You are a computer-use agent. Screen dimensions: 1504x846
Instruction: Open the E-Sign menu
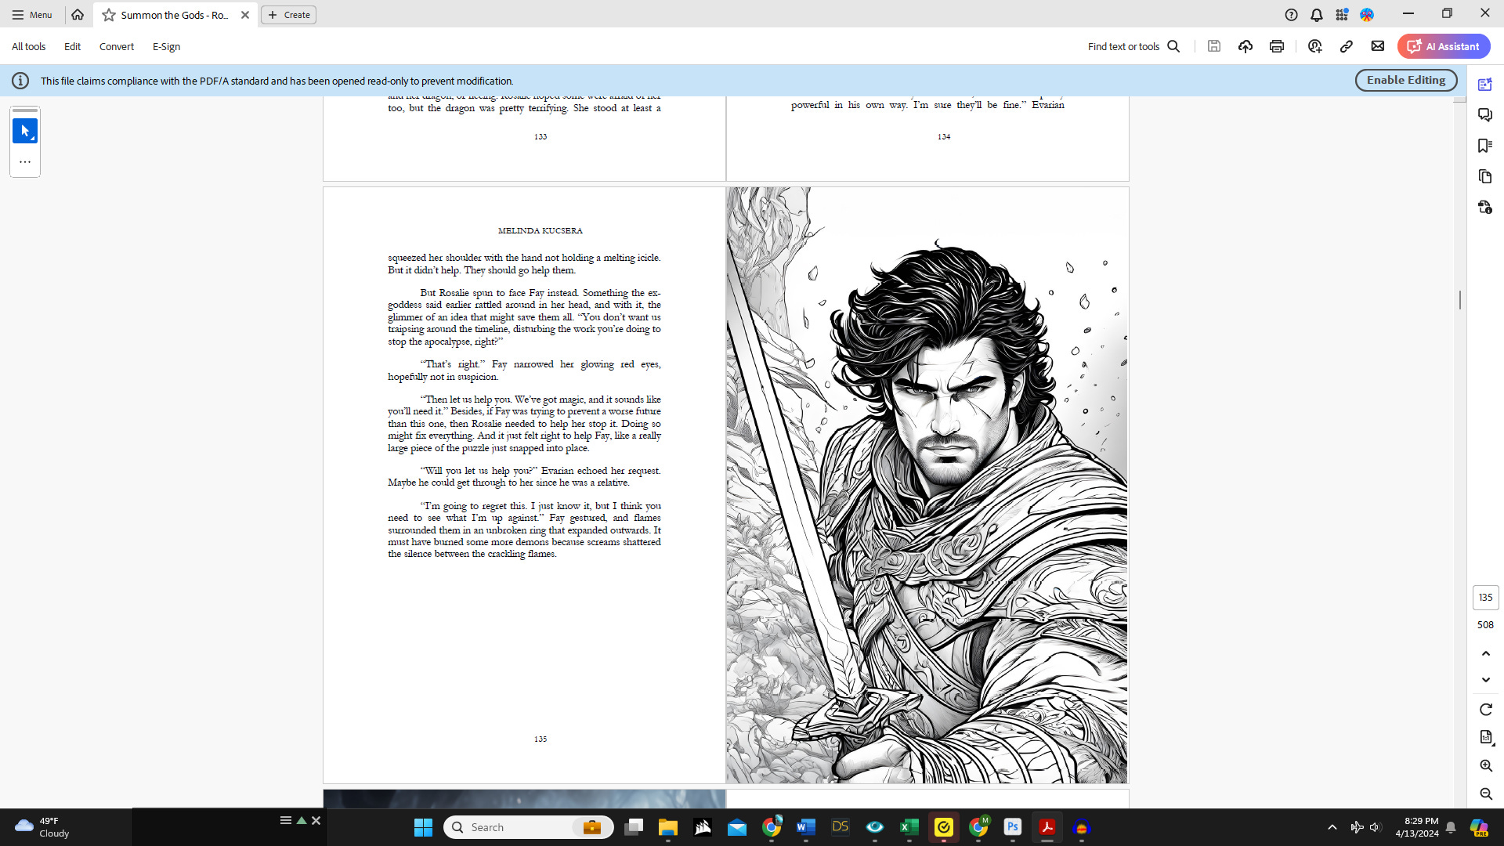(x=166, y=46)
